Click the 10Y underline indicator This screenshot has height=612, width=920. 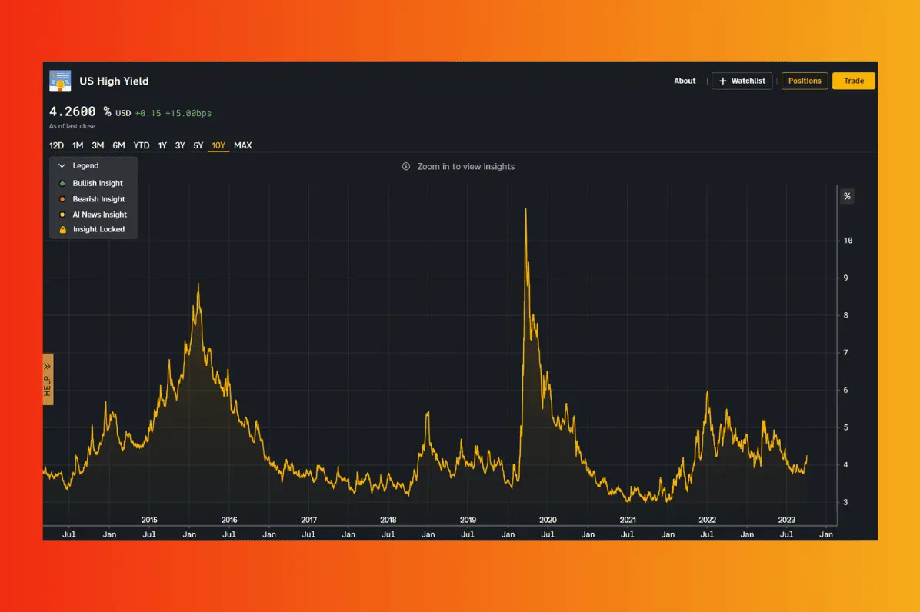coord(218,152)
